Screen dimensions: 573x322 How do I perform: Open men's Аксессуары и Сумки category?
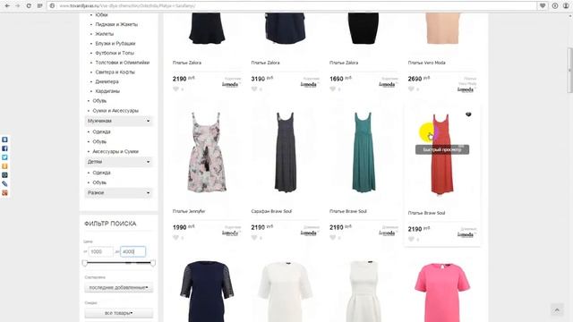pos(115,151)
